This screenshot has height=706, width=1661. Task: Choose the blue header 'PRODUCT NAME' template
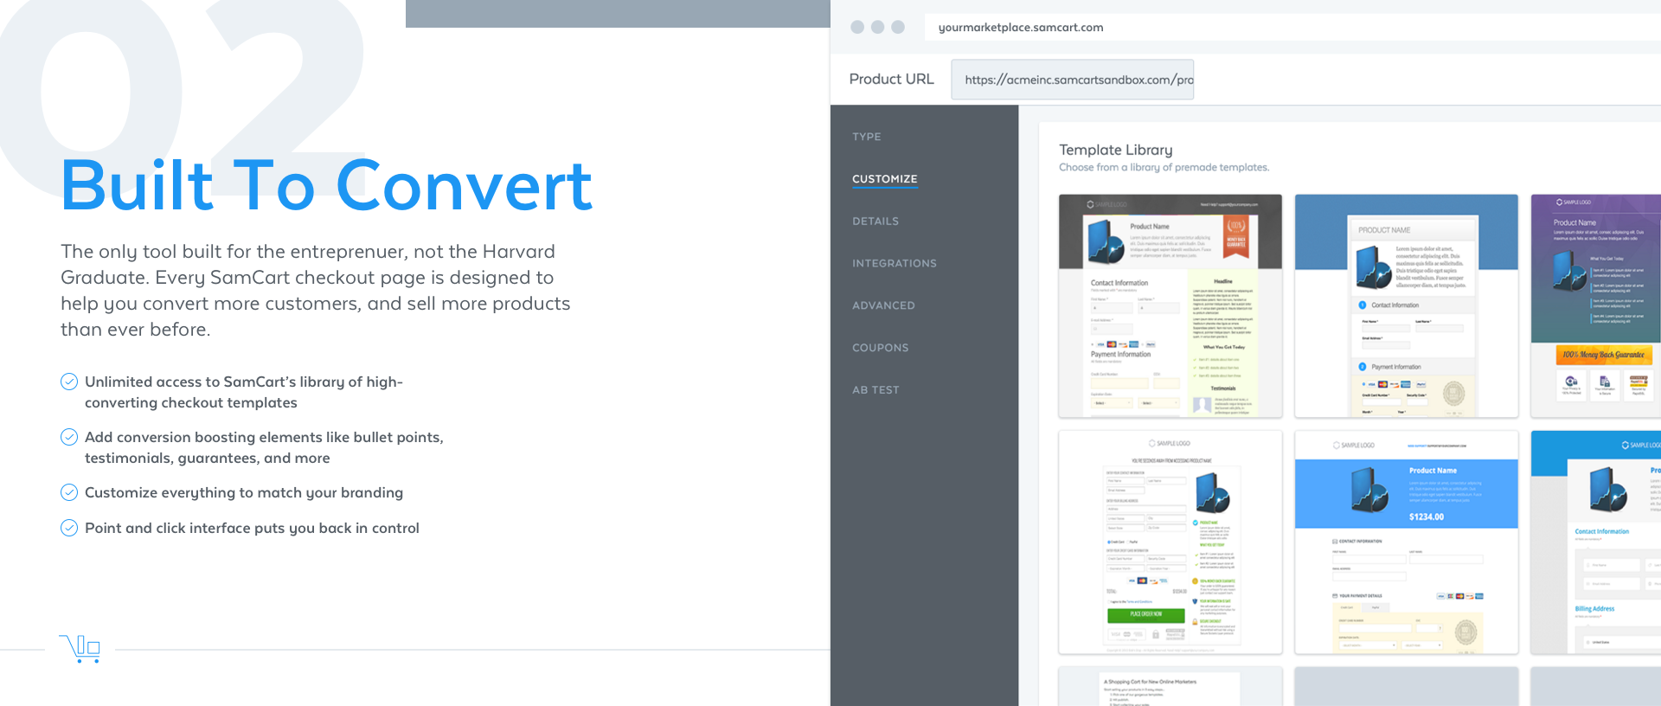[1407, 306]
